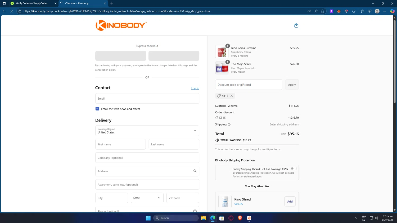Screen dimensions: 397x223
Task: Show hidden system tray icons
Action: click(x=356, y=218)
